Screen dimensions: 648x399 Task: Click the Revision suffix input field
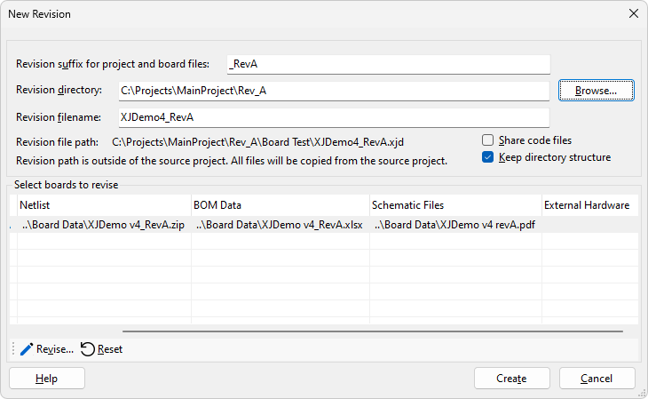(x=389, y=64)
